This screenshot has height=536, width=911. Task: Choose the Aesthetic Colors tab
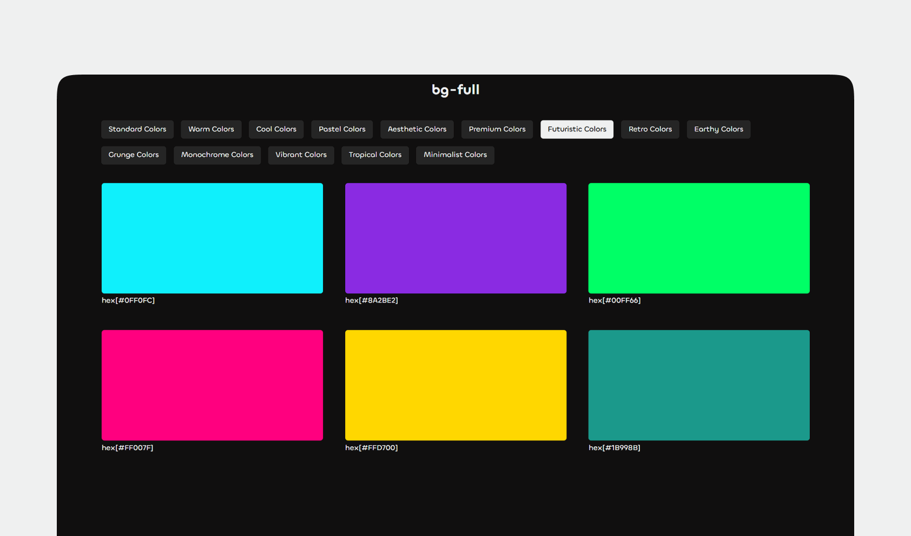point(417,129)
